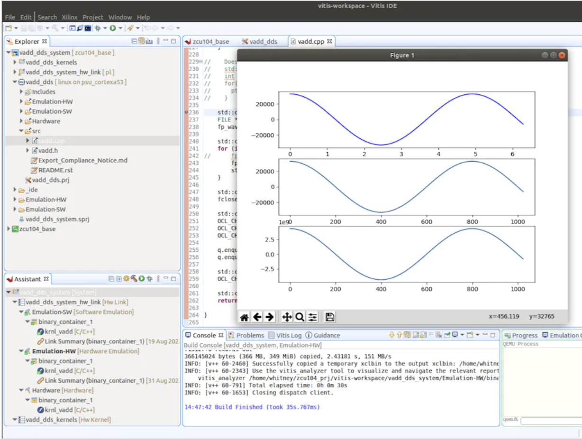
Task: Activate the Zoom magnifier tool in Figure 1
Action: pyautogui.click(x=300, y=317)
